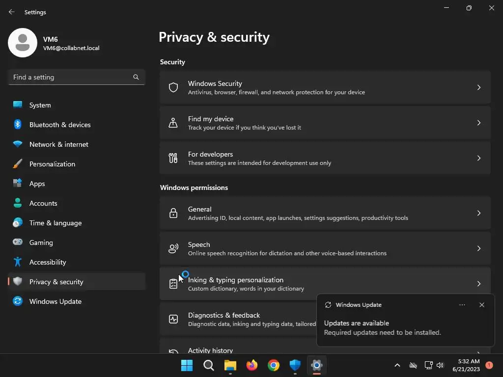Image resolution: width=503 pixels, height=377 pixels.
Task: Select Accessibility in sidebar
Action: 77,262
